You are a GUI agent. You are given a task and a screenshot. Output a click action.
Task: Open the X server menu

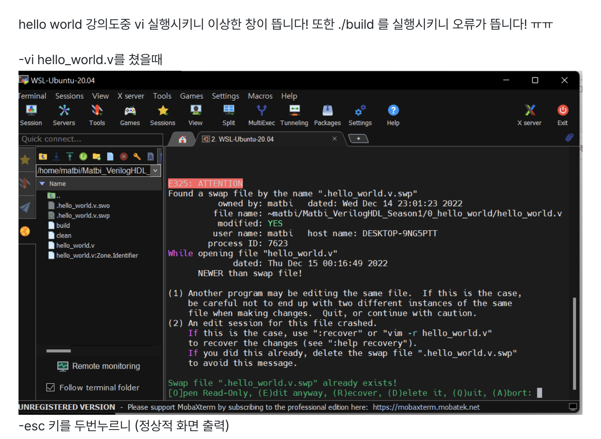[131, 96]
